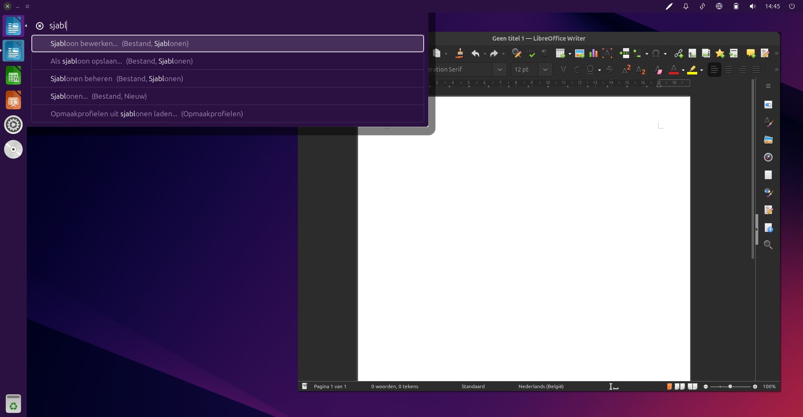Click the Insert Hyperlink icon
Screen dimensions: 803x417
click(x=678, y=54)
